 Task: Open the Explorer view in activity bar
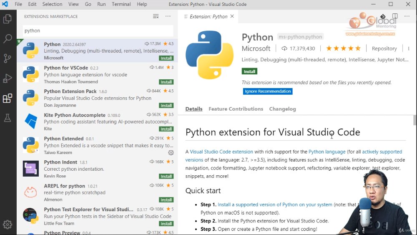8,19
